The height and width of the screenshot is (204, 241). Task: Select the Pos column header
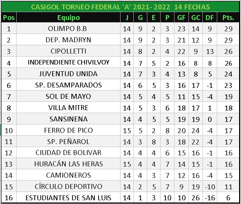tap(9, 18)
